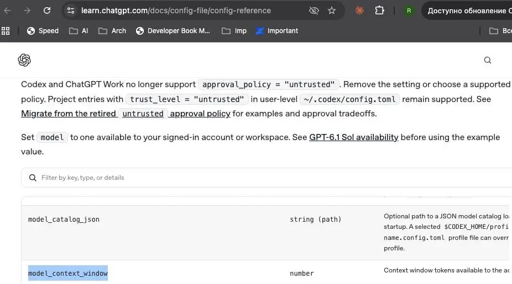The image size is (512, 284).
Task: Open the Speed bookmark
Action: click(43, 31)
